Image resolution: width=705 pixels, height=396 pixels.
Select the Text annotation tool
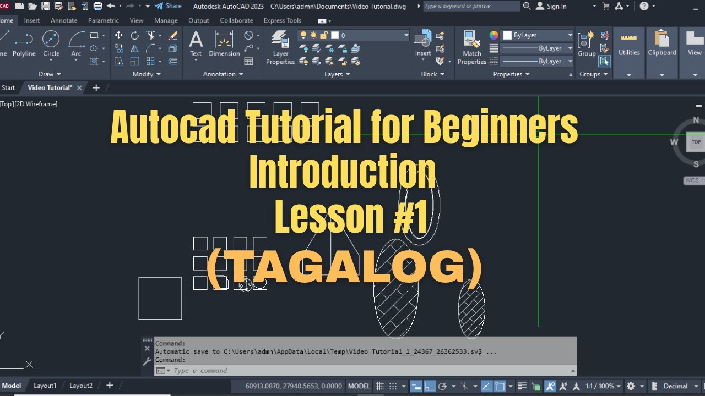[x=196, y=44]
